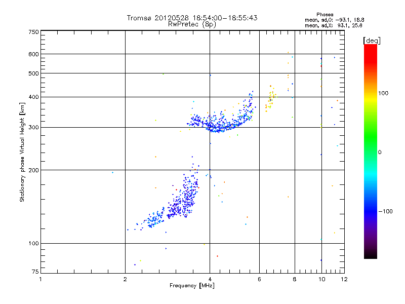
Task: Click 'Frequency [MHz]' x-axis label
Action: point(192,286)
